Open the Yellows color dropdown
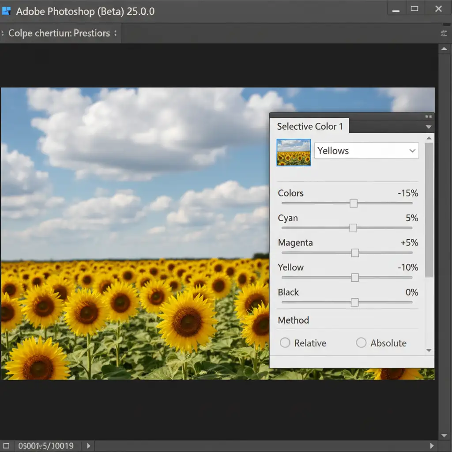This screenshot has width=452, height=452. [x=366, y=151]
